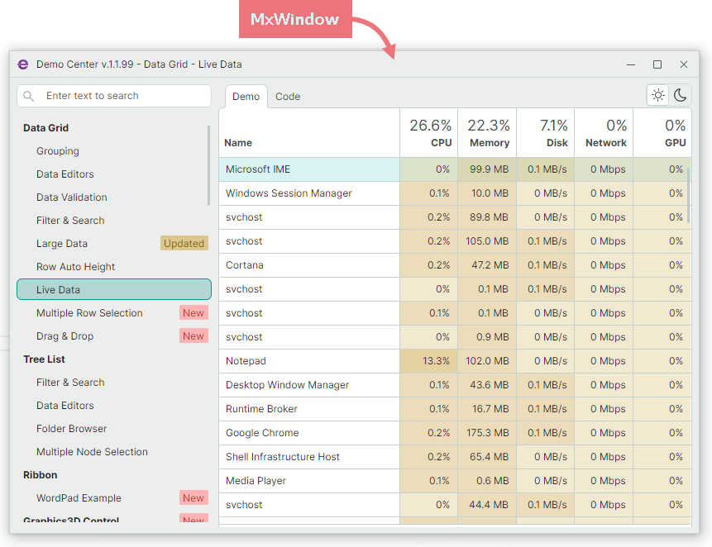The width and height of the screenshot is (712, 547).
Task: Maximize the Demo Center window
Action: [657, 64]
